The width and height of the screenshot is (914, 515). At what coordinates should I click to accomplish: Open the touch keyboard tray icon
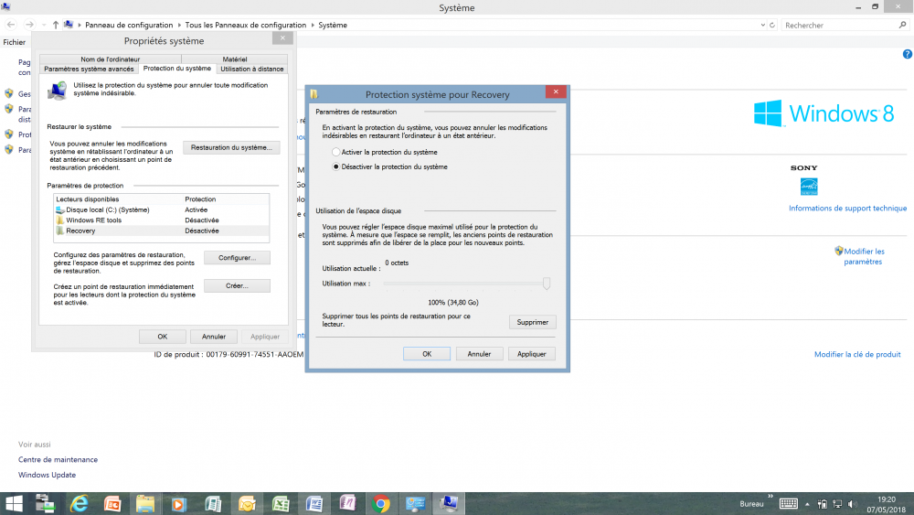(789, 504)
